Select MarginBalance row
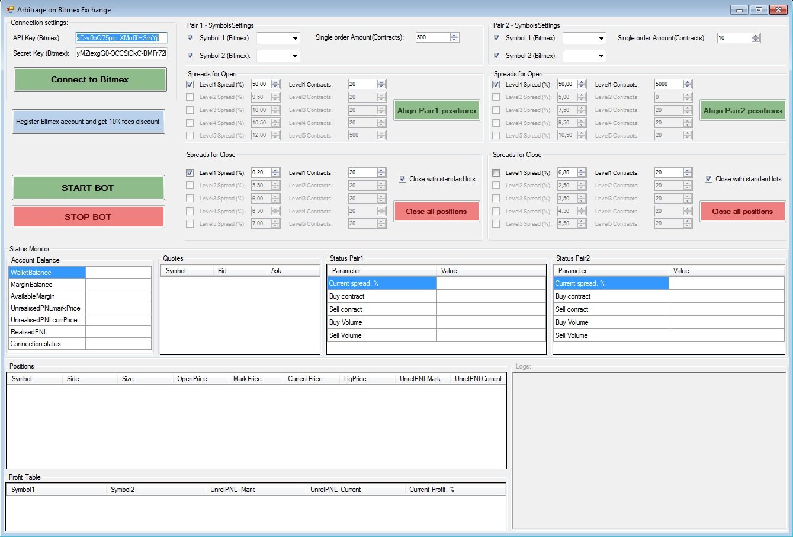The width and height of the screenshot is (793, 537). click(x=80, y=285)
